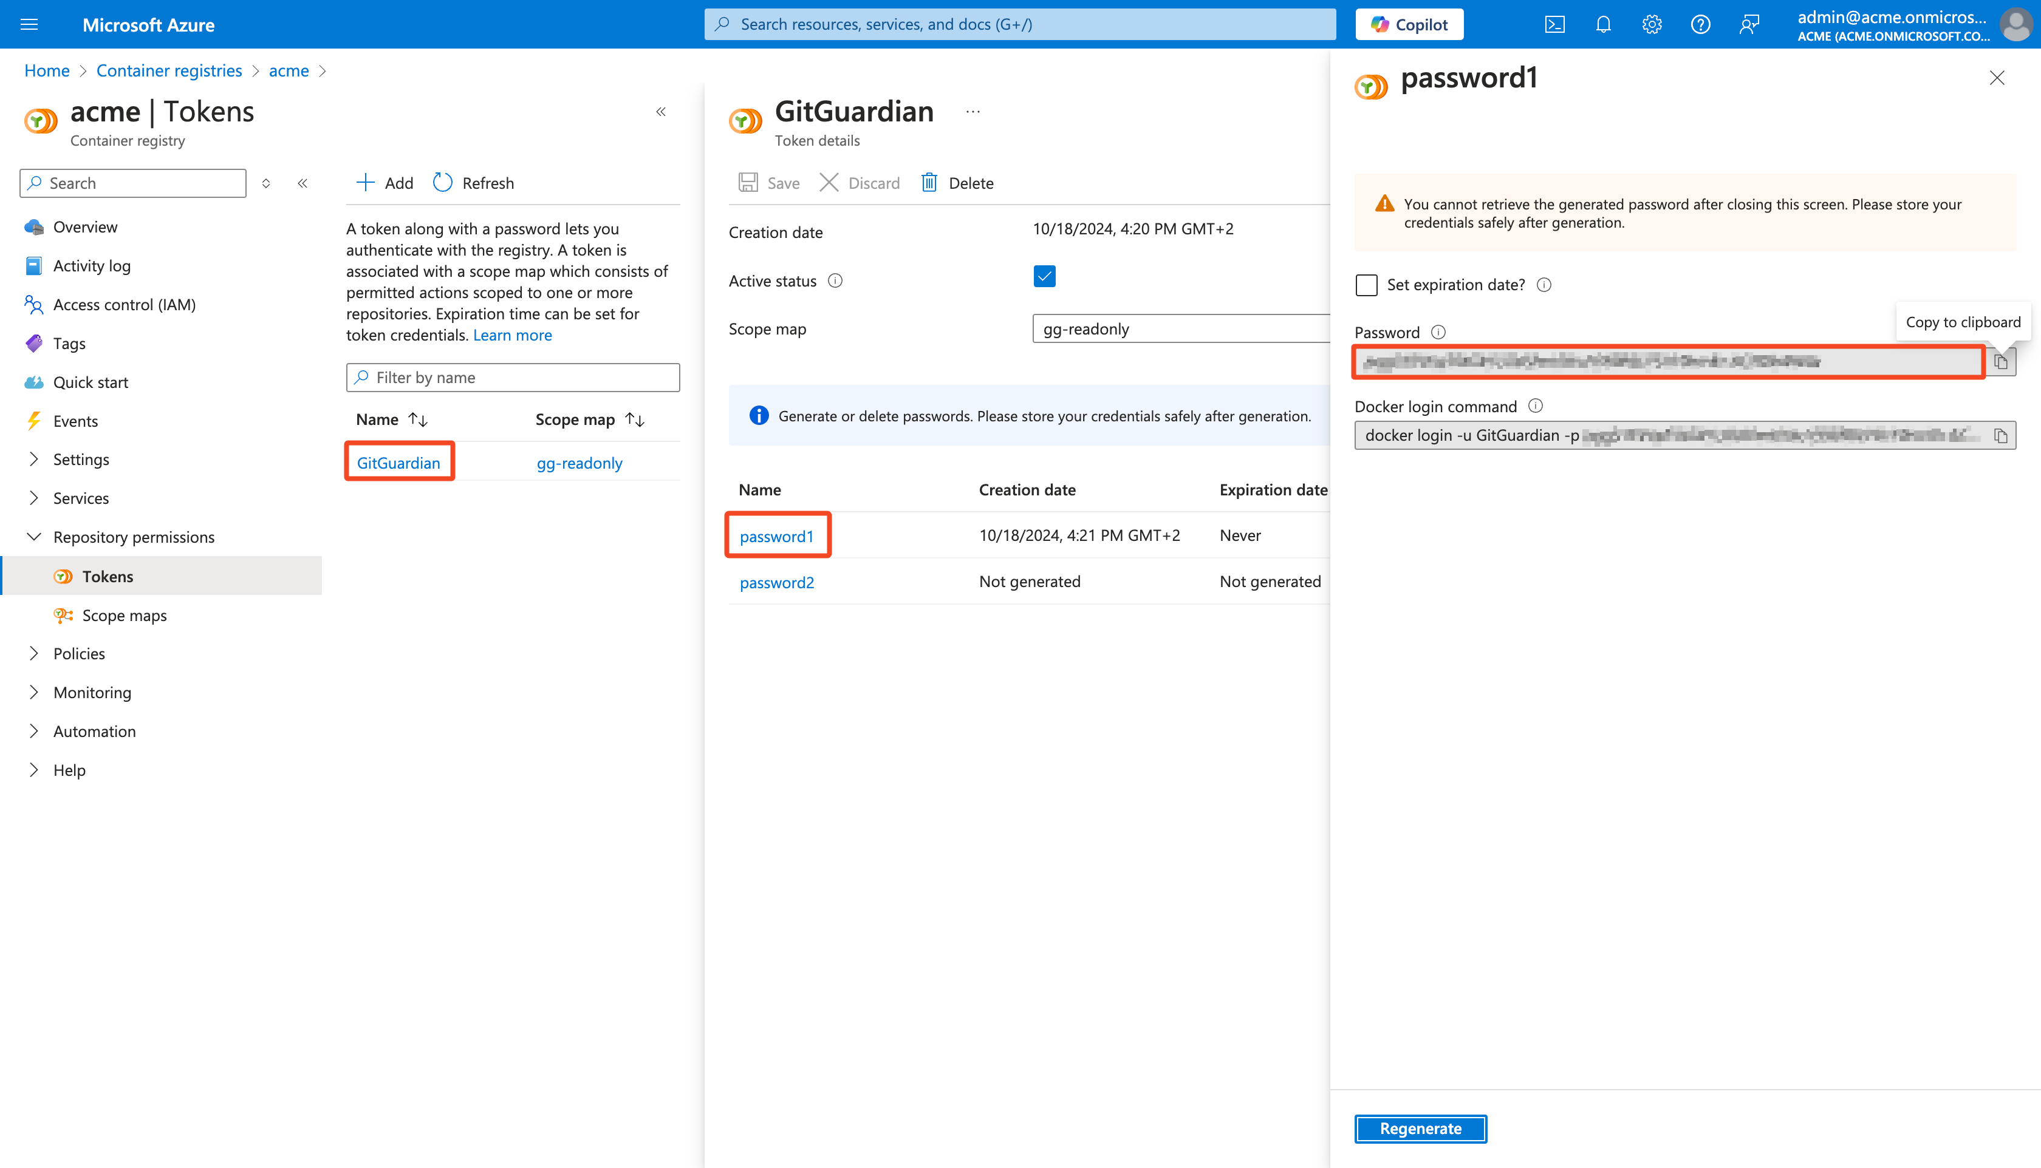This screenshot has height=1168, width=2041.
Task: Open Copilot
Action: point(1409,24)
